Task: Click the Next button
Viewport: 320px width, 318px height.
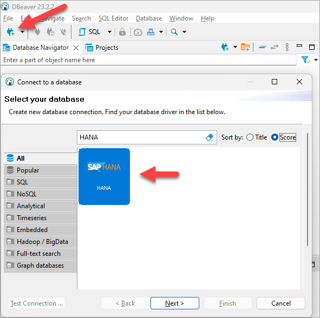Action: pos(175,303)
